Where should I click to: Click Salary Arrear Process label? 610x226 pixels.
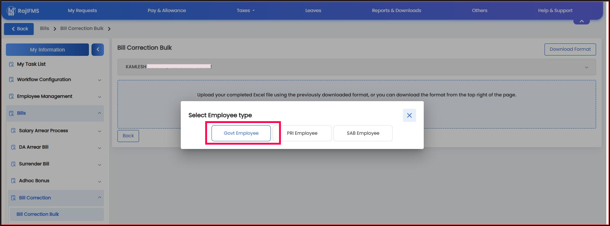(x=44, y=131)
